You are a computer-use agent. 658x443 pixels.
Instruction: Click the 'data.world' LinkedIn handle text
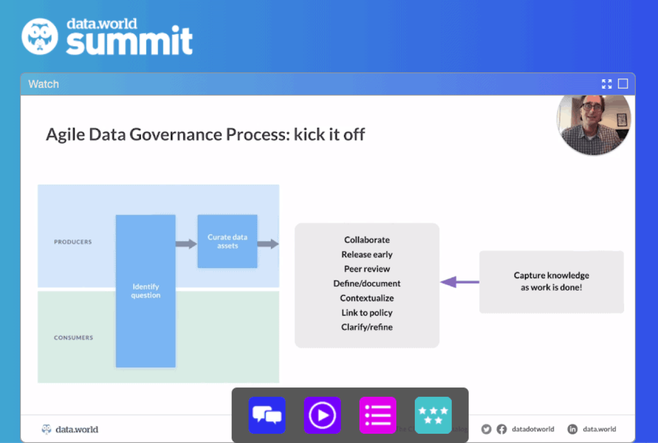pyautogui.click(x=599, y=429)
